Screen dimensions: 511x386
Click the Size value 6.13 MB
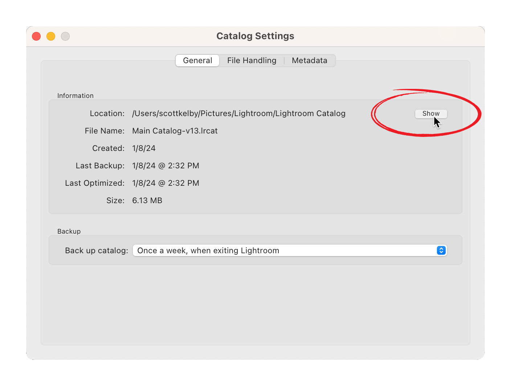coord(147,200)
